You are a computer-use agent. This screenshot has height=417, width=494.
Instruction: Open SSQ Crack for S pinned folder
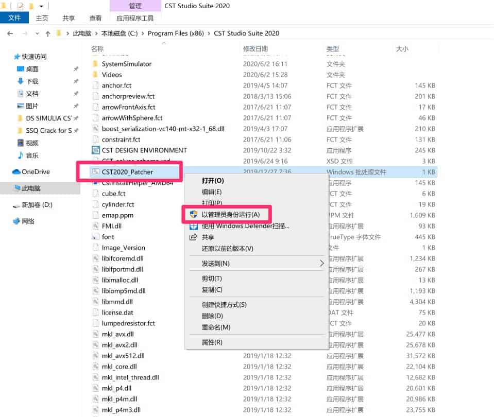pos(48,130)
